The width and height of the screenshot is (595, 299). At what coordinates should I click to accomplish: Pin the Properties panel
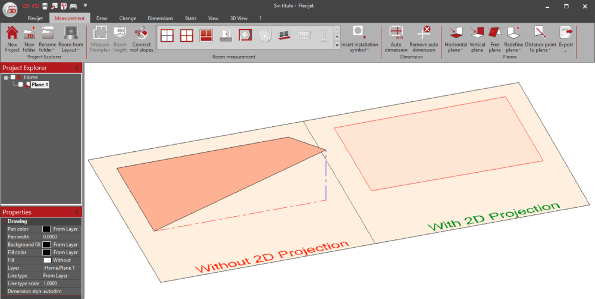[77, 212]
